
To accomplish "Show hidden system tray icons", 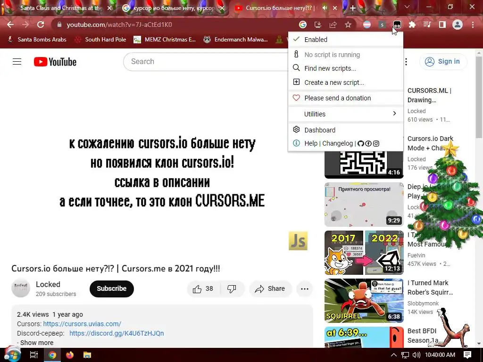I will (394, 355).
